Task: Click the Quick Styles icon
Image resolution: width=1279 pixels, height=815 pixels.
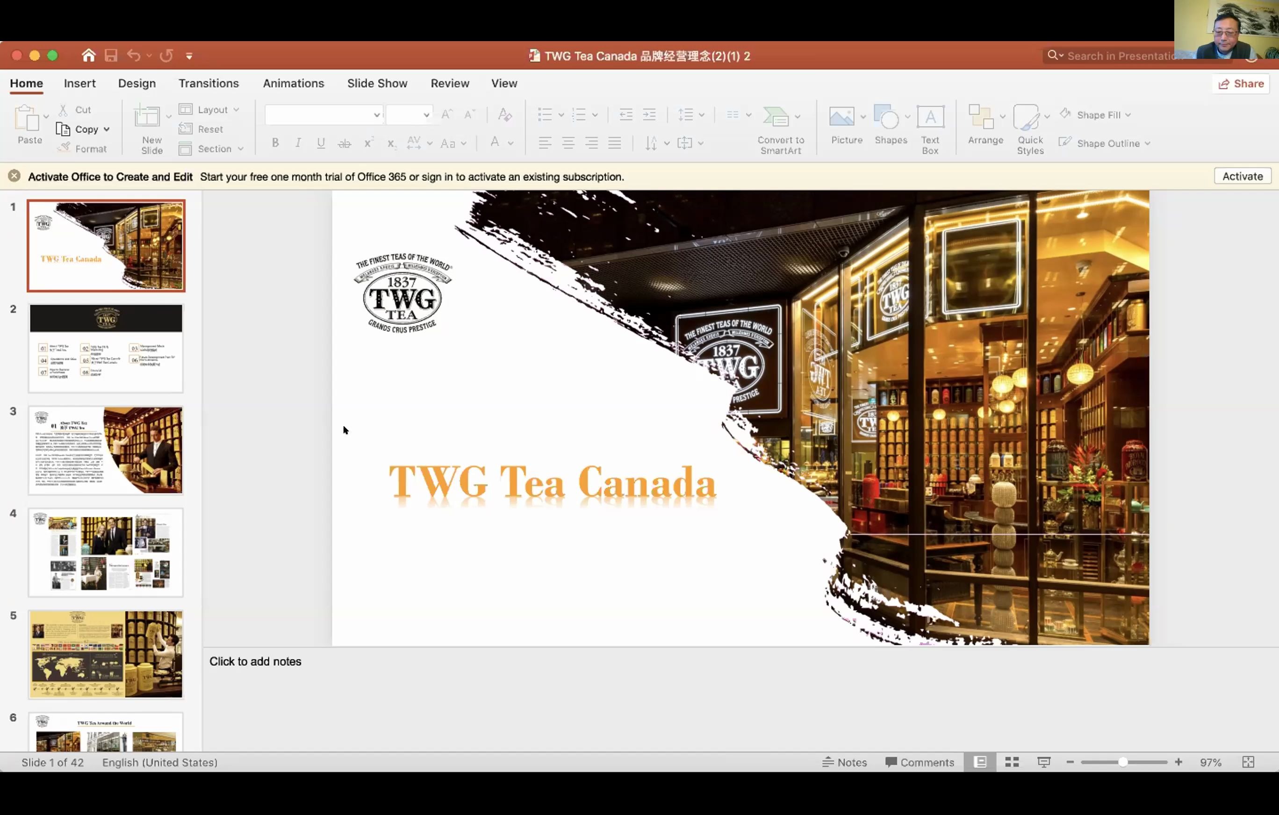Action: point(1026,117)
